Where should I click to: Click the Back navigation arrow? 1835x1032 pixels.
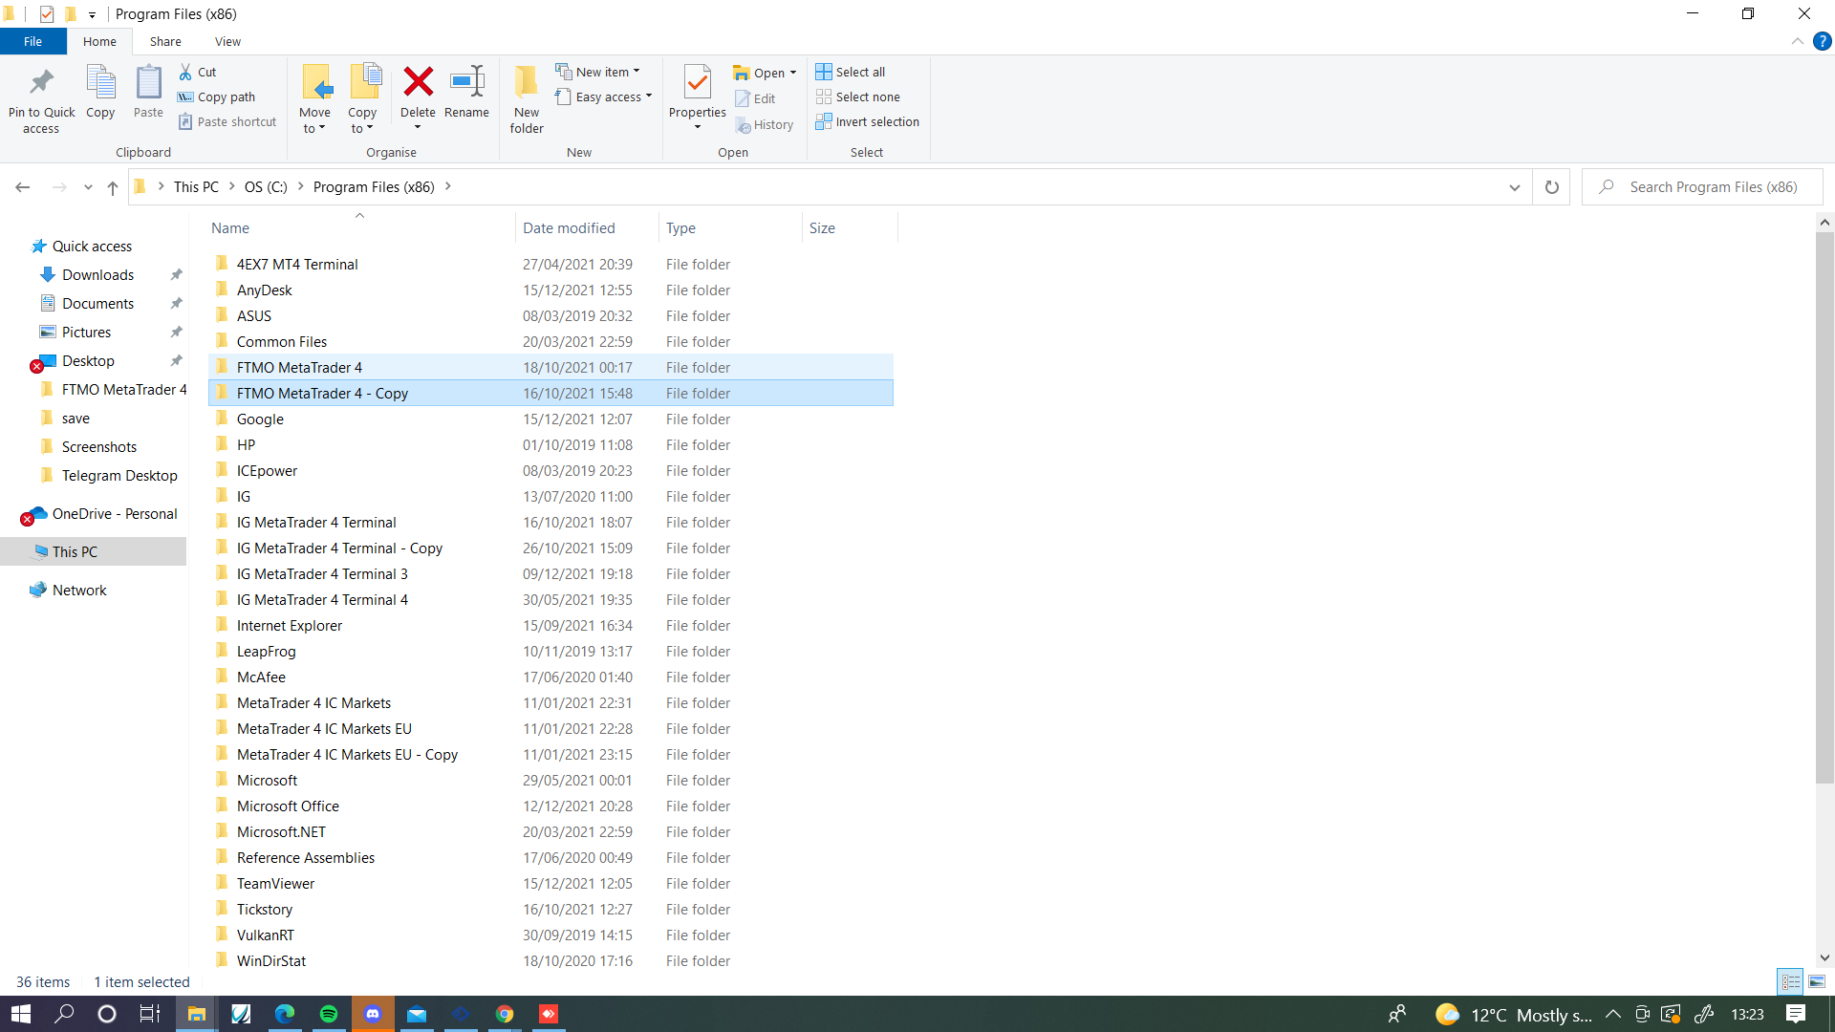23,187
